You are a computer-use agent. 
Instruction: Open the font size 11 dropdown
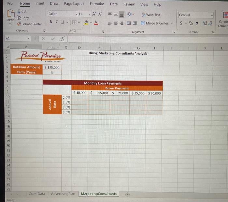click(89, 14)
